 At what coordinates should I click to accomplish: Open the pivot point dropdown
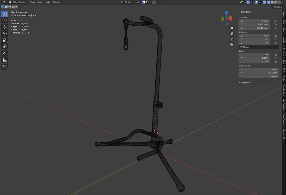138,2
